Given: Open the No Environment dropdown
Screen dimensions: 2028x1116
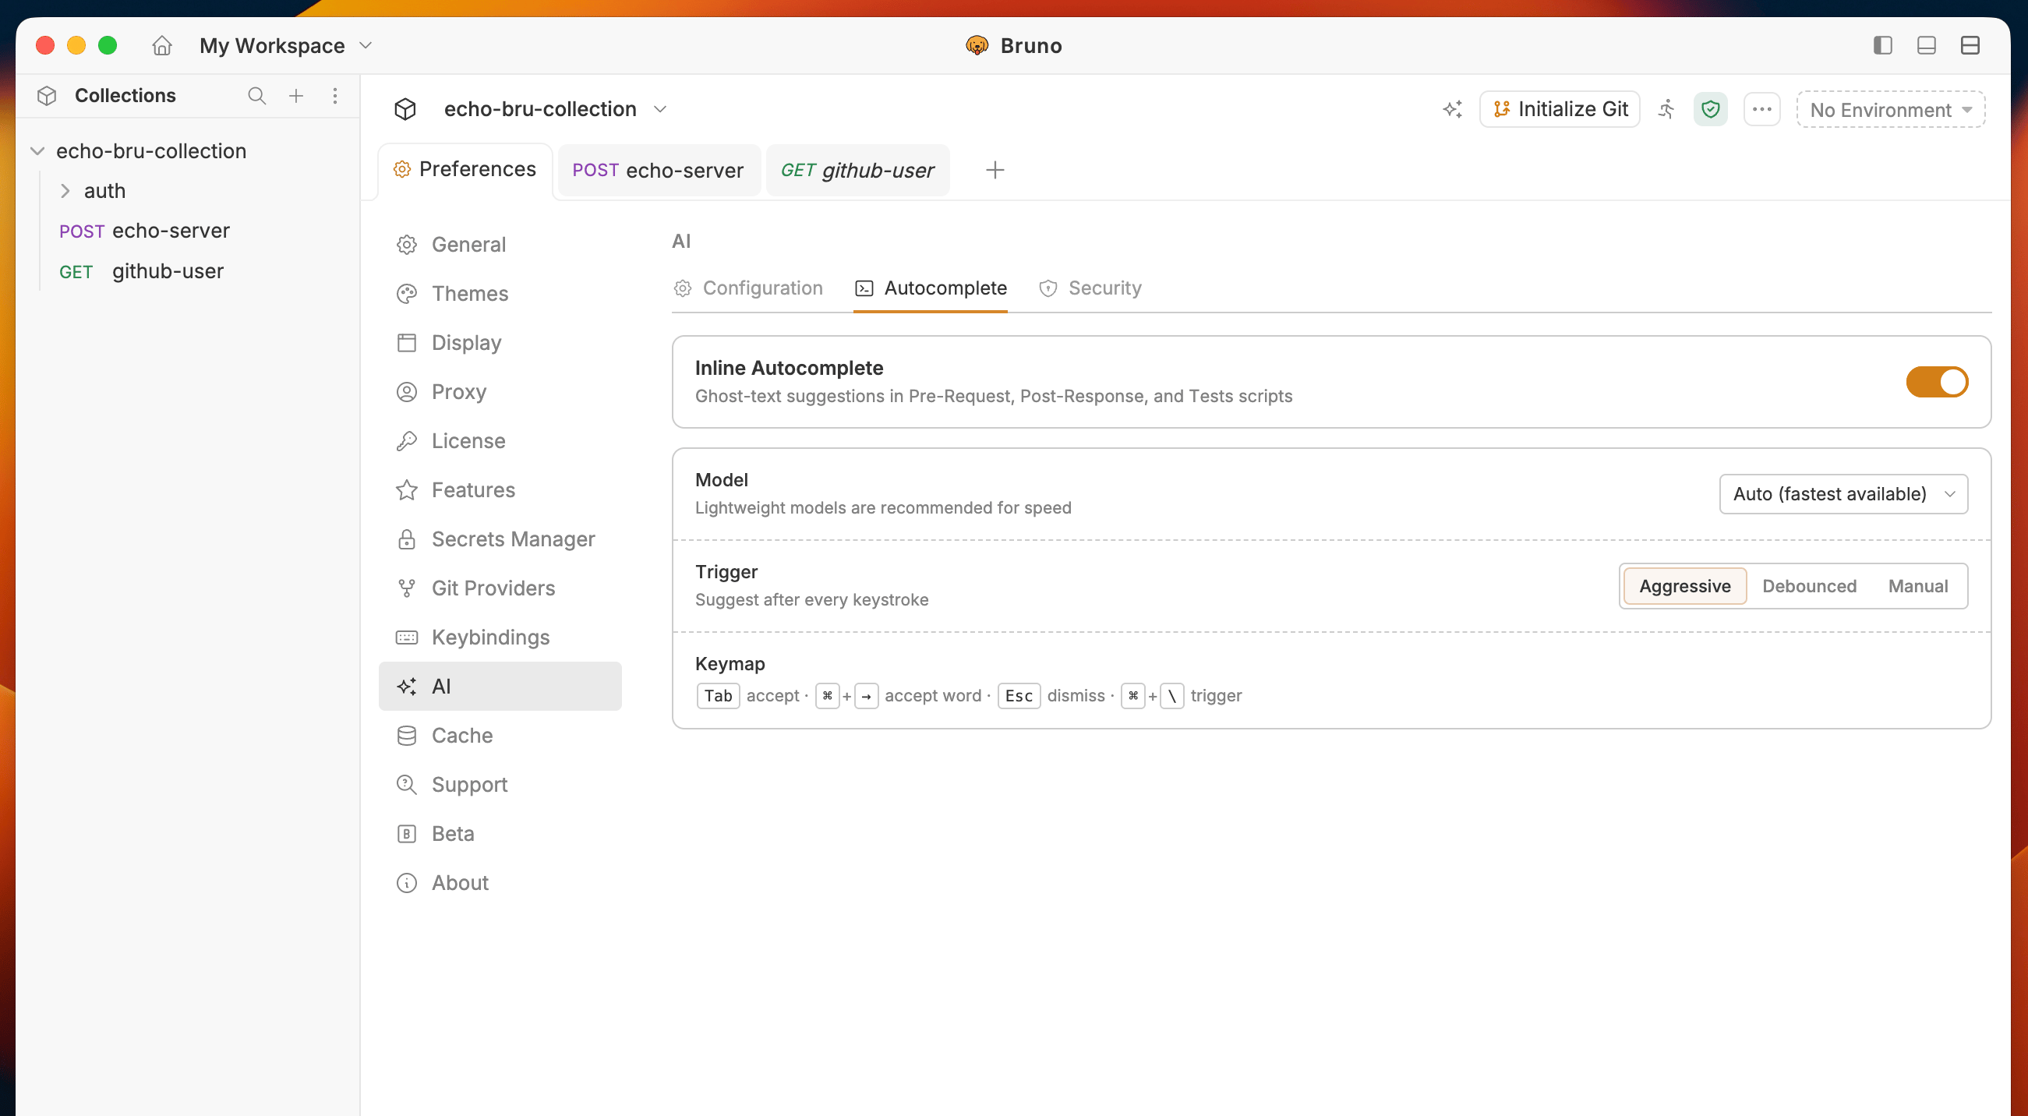Looking at the screenshot, I should point(1891,109).
